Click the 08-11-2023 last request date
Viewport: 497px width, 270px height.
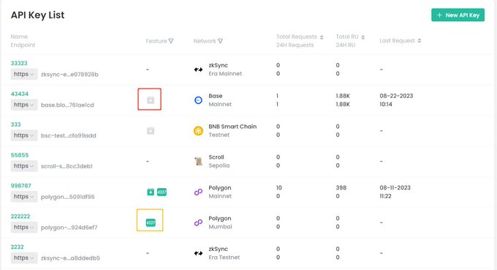coord(395,187)
